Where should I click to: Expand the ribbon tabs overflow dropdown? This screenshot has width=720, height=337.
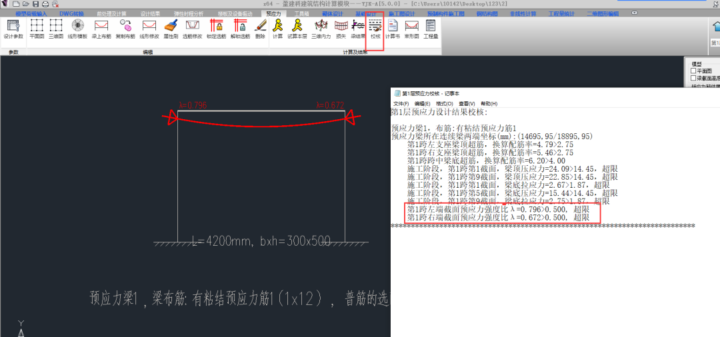pyautogui.click(x=635, y=13)
